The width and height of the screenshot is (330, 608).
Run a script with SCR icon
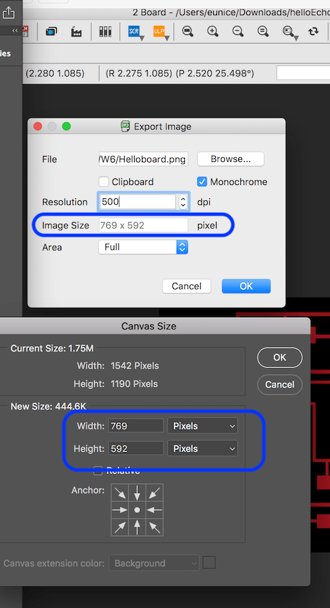point(135,32)
